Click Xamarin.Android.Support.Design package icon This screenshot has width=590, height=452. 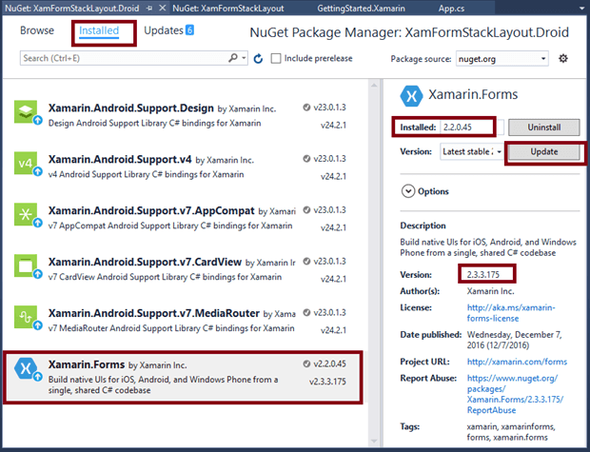[x=26, y=111]
